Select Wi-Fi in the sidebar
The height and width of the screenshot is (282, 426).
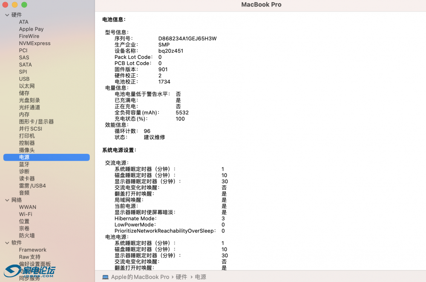[x=26, y=214]
